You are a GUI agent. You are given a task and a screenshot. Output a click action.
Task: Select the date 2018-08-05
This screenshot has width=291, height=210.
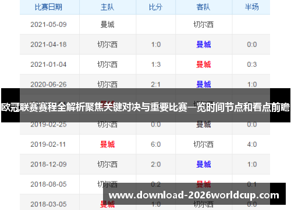(48, 184)
